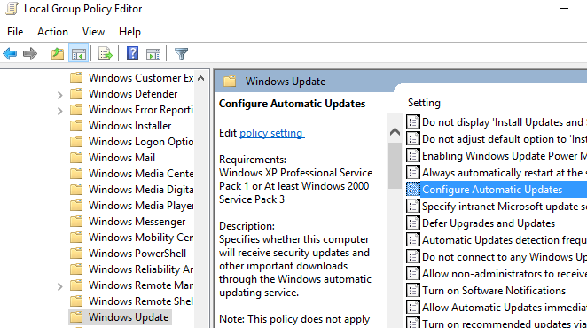The width and height of the screenshot is (587, 328).
Task: Toggle the Show/Hide Console Tree icon
Action: (x=79, y=54)
